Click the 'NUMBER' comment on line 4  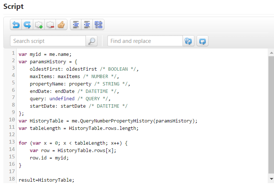tap(100, 77)
